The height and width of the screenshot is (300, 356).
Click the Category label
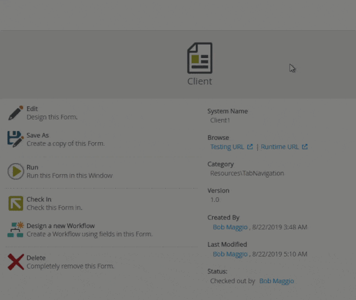[x=221, y=164]
